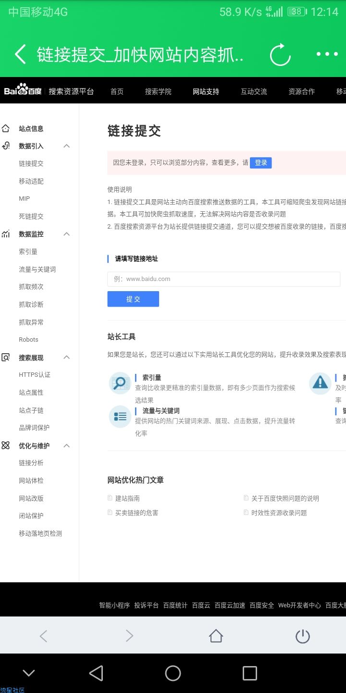Screen dimensions: 346x693
Task: Click the 优化与维护 section icon
Action: [x=6, y=446]
